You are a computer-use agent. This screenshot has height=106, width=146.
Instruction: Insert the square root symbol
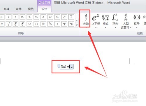point(8,24)
